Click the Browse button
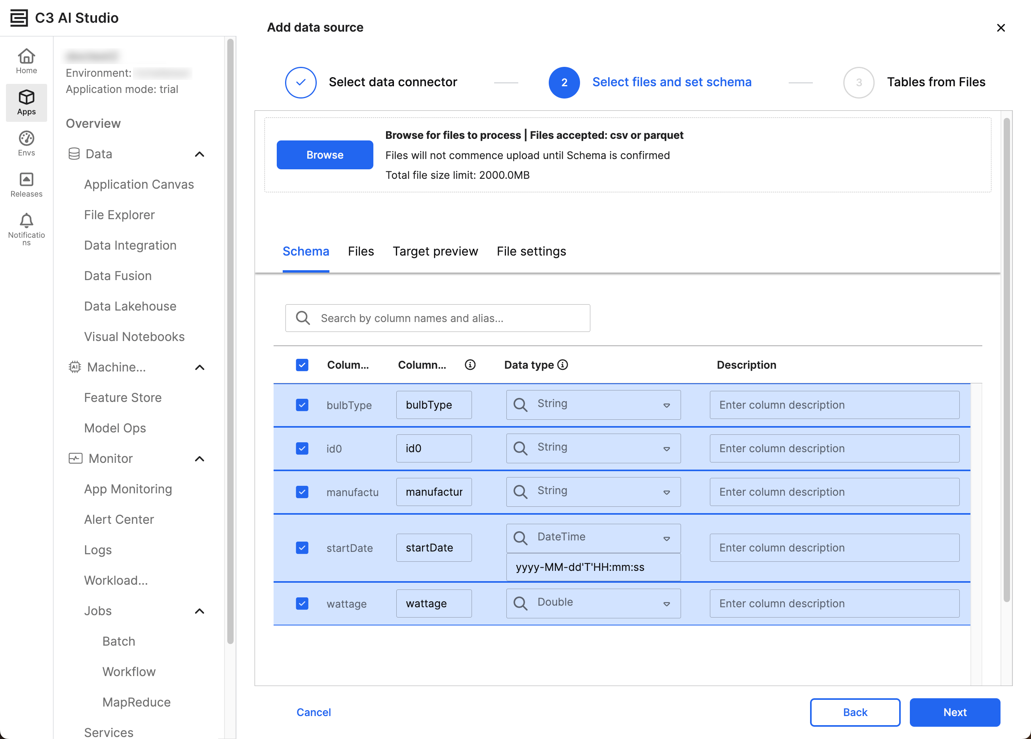Screen dimensions: 1031x739 pyautogui.click(x=325, y=155)
